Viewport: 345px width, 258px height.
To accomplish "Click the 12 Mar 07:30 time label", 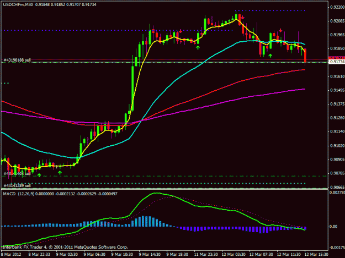I will 261,255.
